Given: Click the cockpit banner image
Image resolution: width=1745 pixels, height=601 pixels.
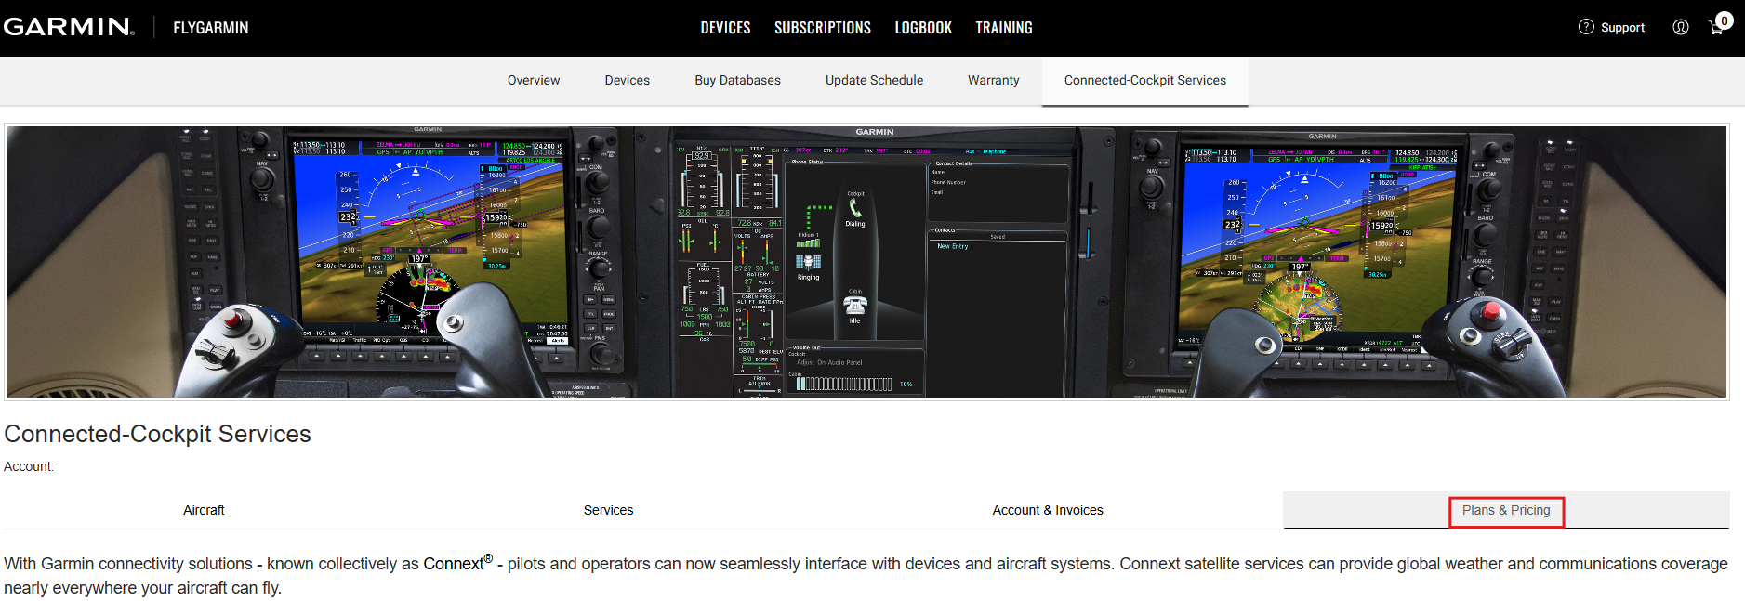Looking at the screenshot, I should click(x=866, y=262).
